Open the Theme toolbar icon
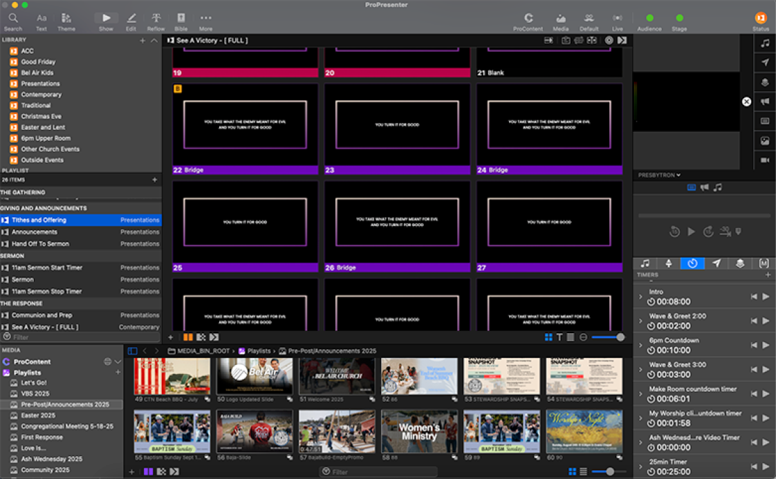Viewport: 776px width, 479px height. [x=66, y=21]
